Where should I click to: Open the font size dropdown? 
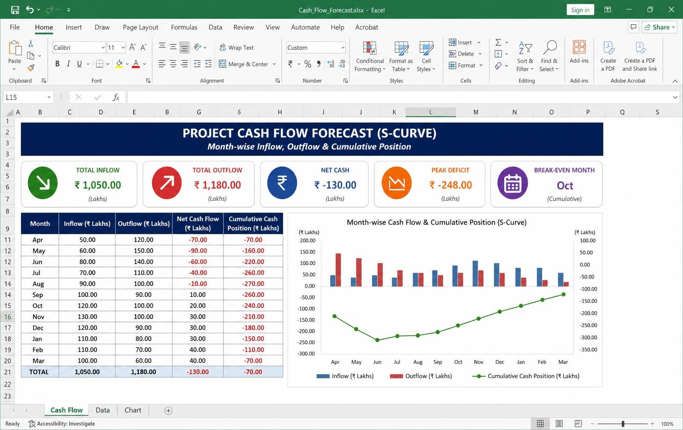pos(123,47)
